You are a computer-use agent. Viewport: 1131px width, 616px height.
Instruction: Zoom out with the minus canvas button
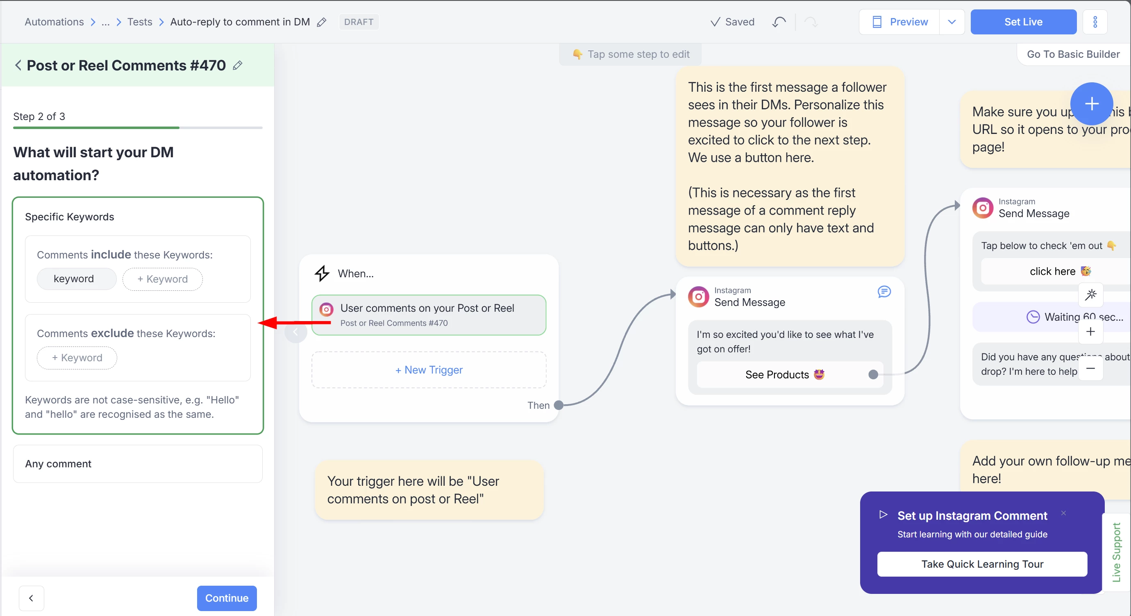(1090, 369)
